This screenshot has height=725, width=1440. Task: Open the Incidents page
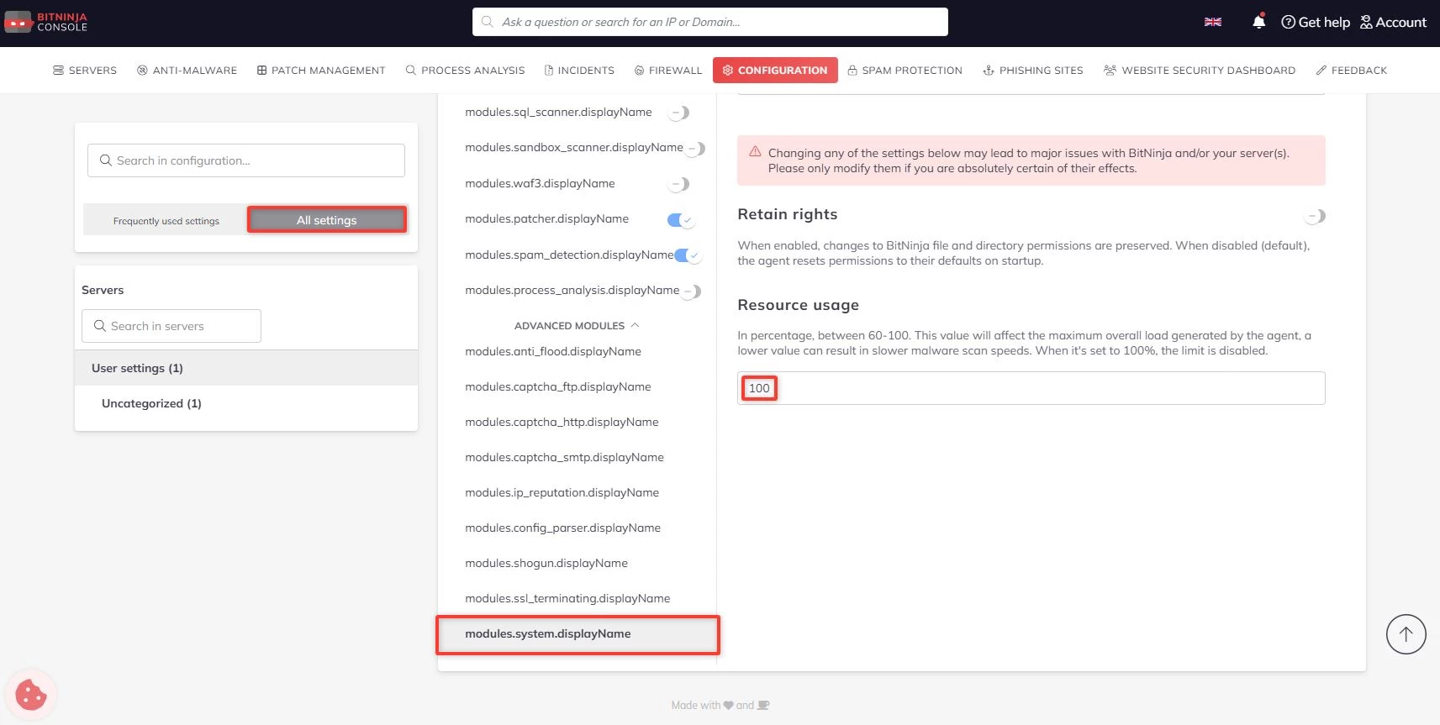click(579, 71)
